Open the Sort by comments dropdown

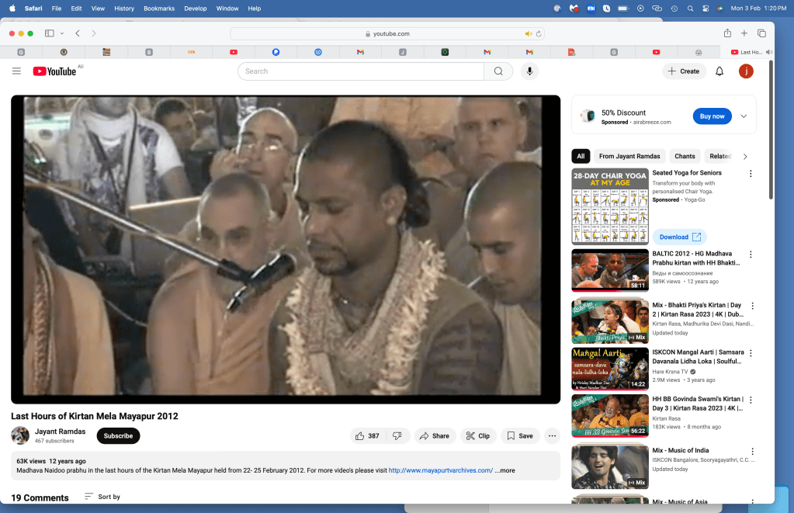tap(102, 497)
